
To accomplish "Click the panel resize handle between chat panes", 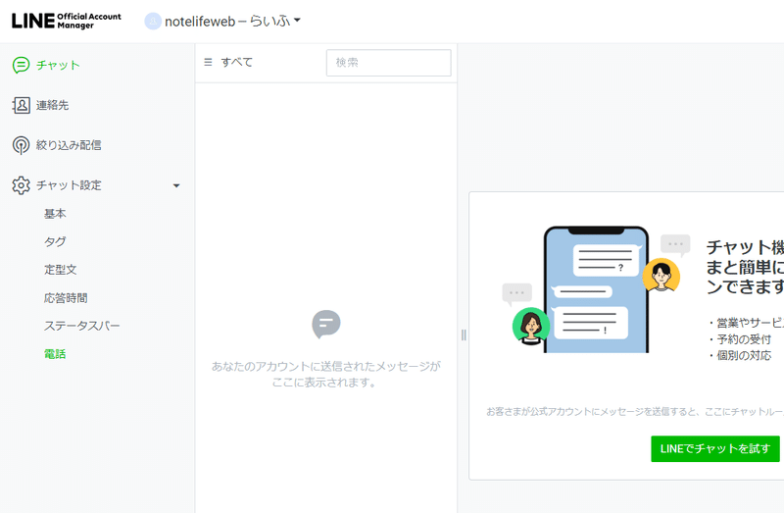I will [x=464, y=334].
